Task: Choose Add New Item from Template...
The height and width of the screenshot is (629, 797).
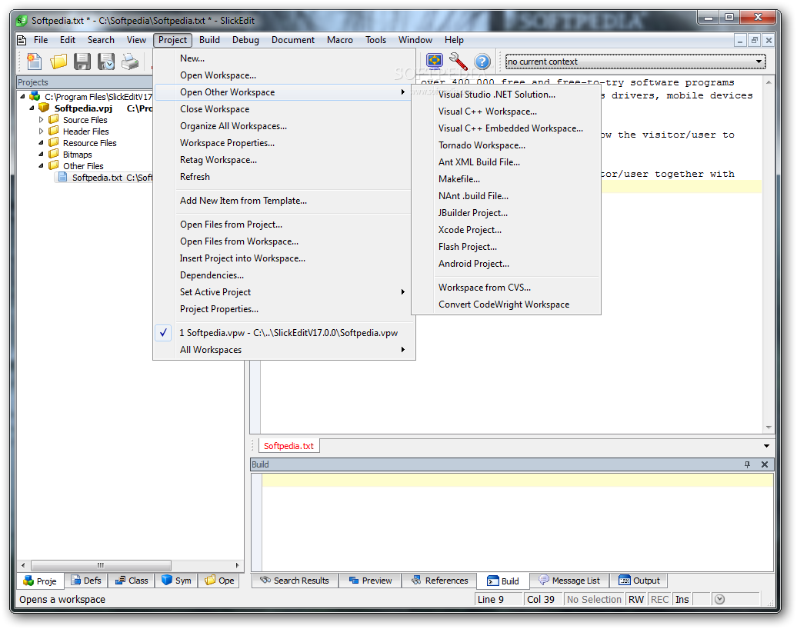Action: tap(284, 201)
